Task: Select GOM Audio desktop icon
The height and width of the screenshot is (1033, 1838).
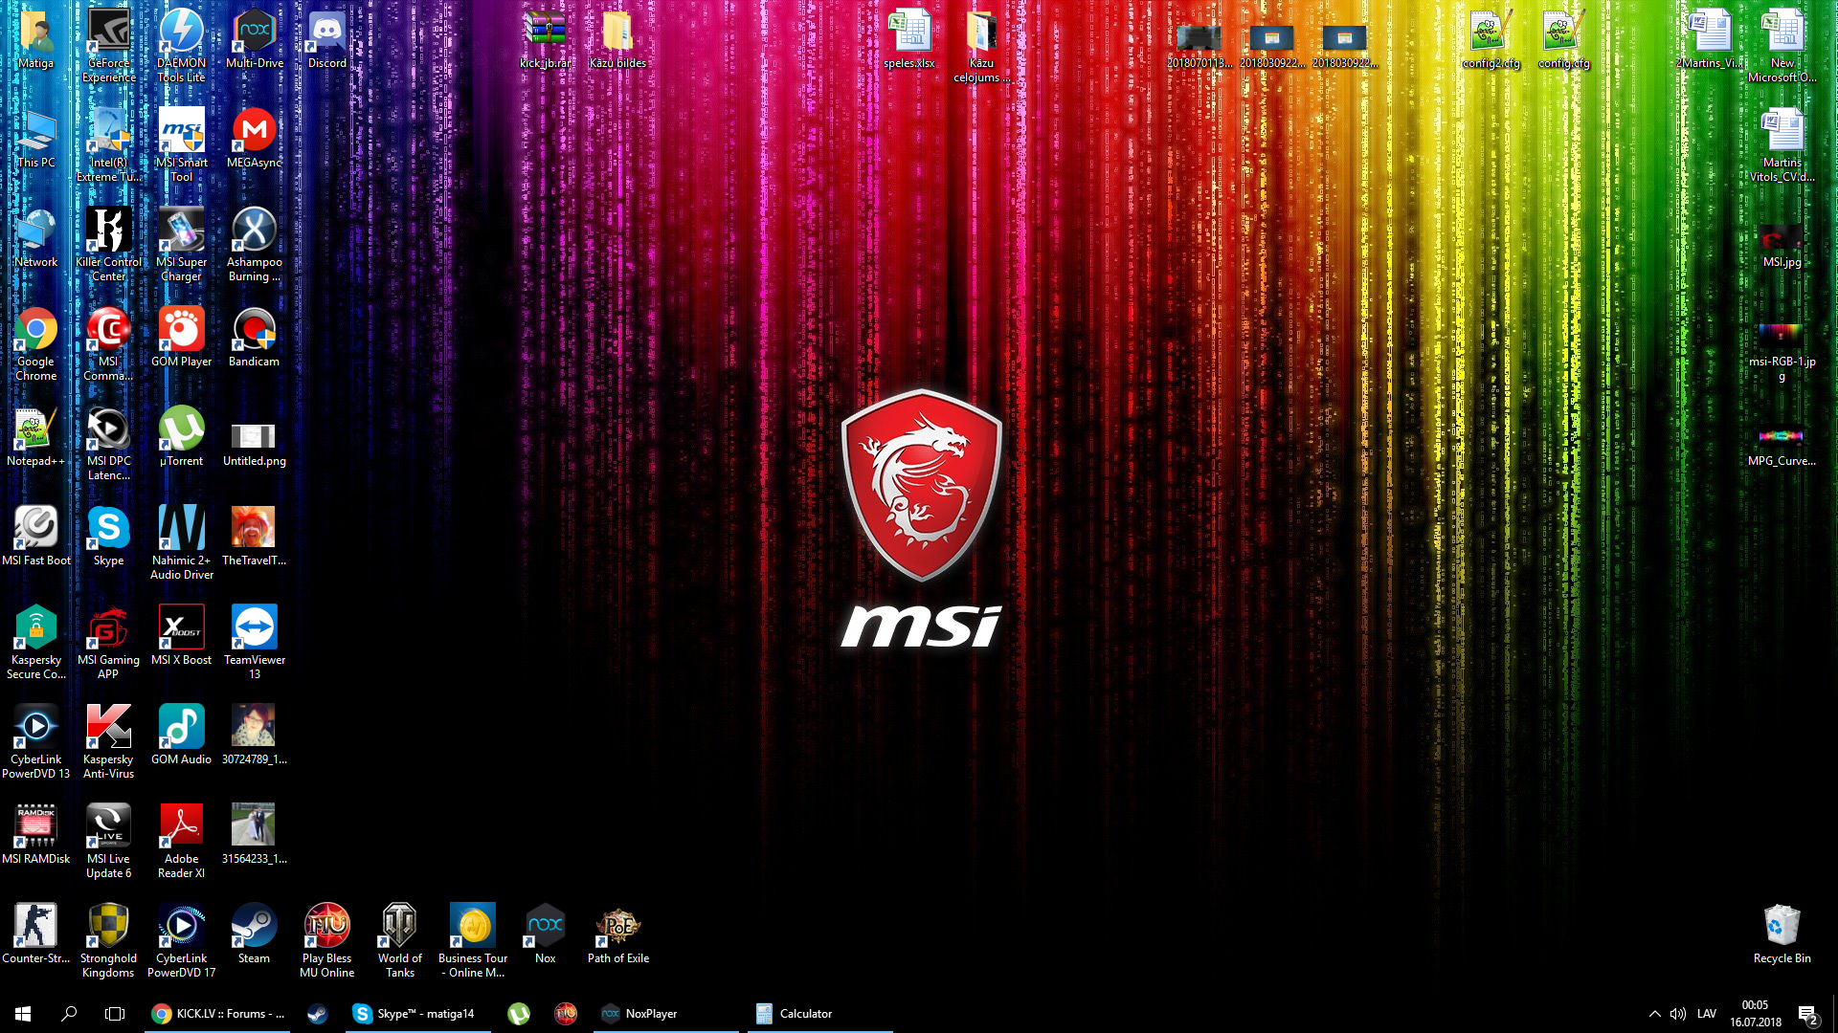Action: click(181, 735)
